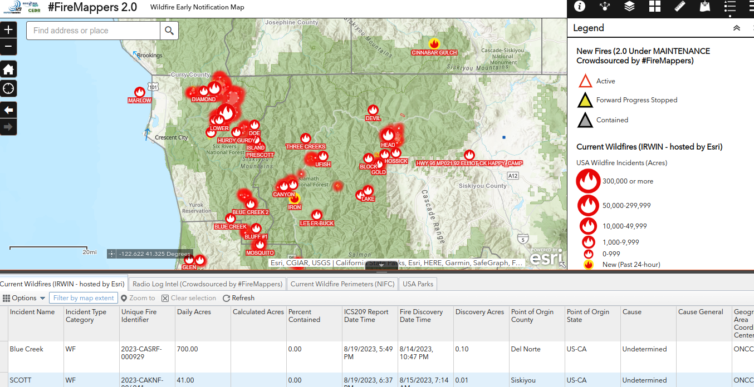This screenshot has height=387, width=754.
Task: Select the DEVIL fire marker
Action: [373, 110]
